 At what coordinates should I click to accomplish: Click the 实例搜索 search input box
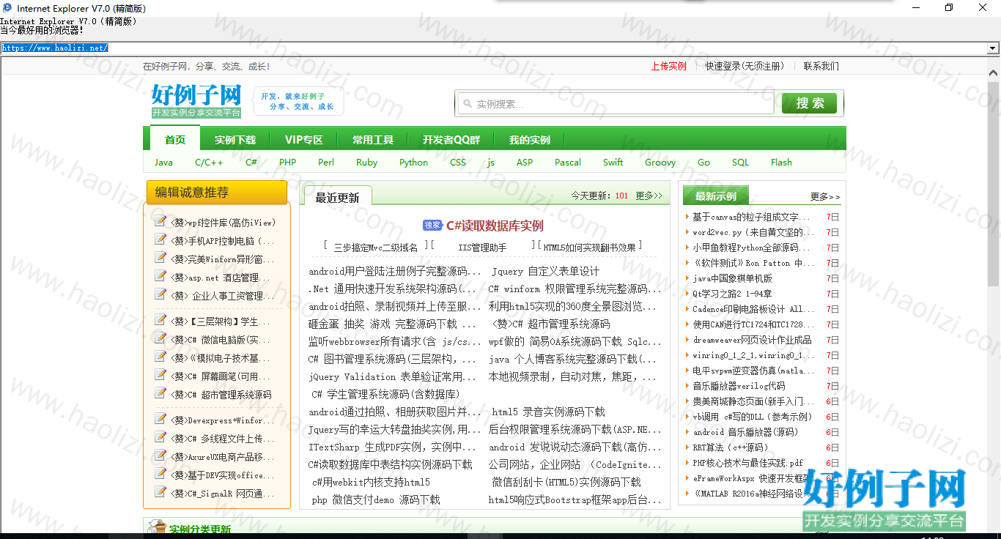click(x=616, y=104)
